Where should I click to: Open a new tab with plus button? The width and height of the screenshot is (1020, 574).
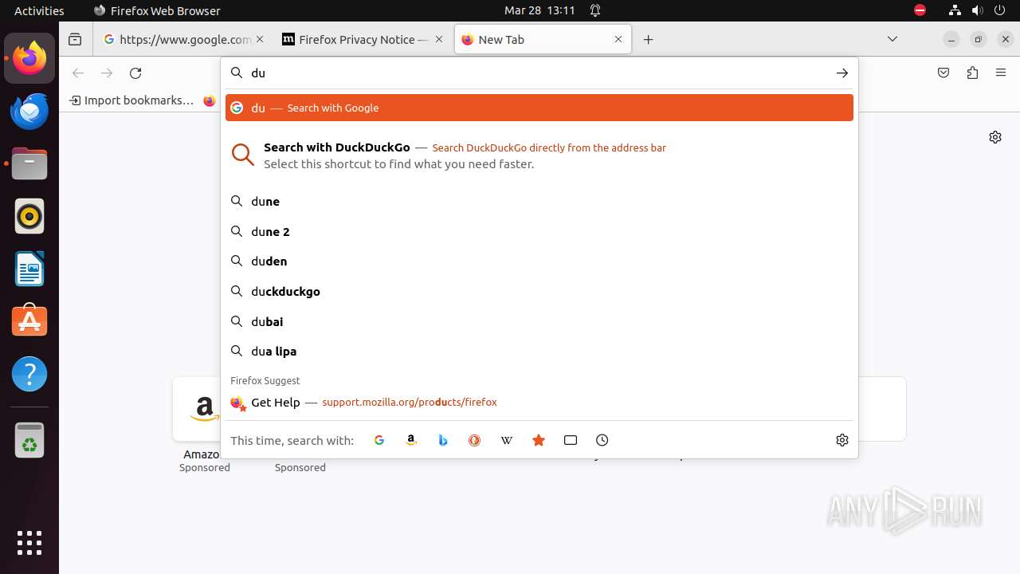(649, 39)
